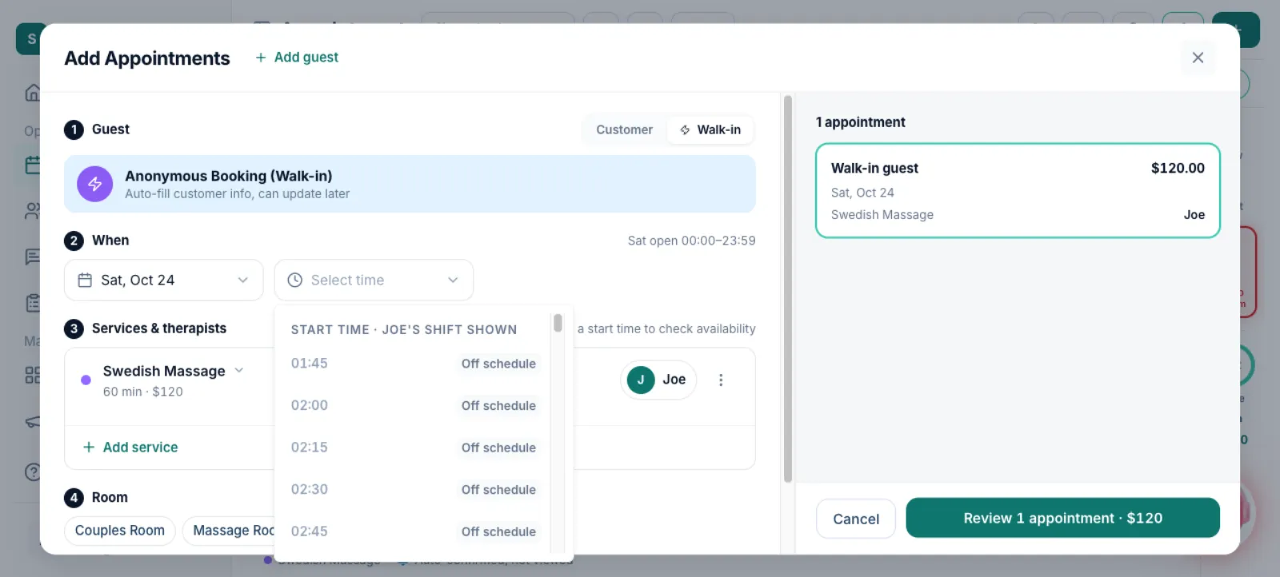Select the Walk-in guest appointment card
Screen dimensions: 1280x577
(x=1018, y=191)
